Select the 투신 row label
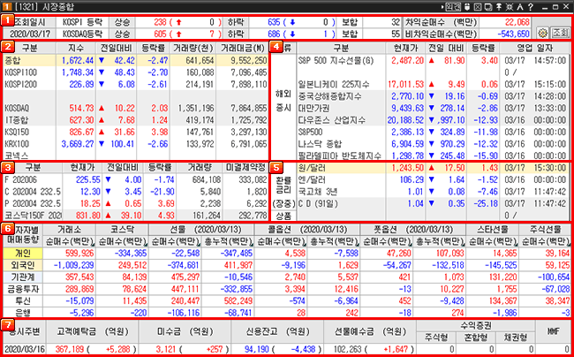The width and height of the screenshot is (574, 357). 23,301
